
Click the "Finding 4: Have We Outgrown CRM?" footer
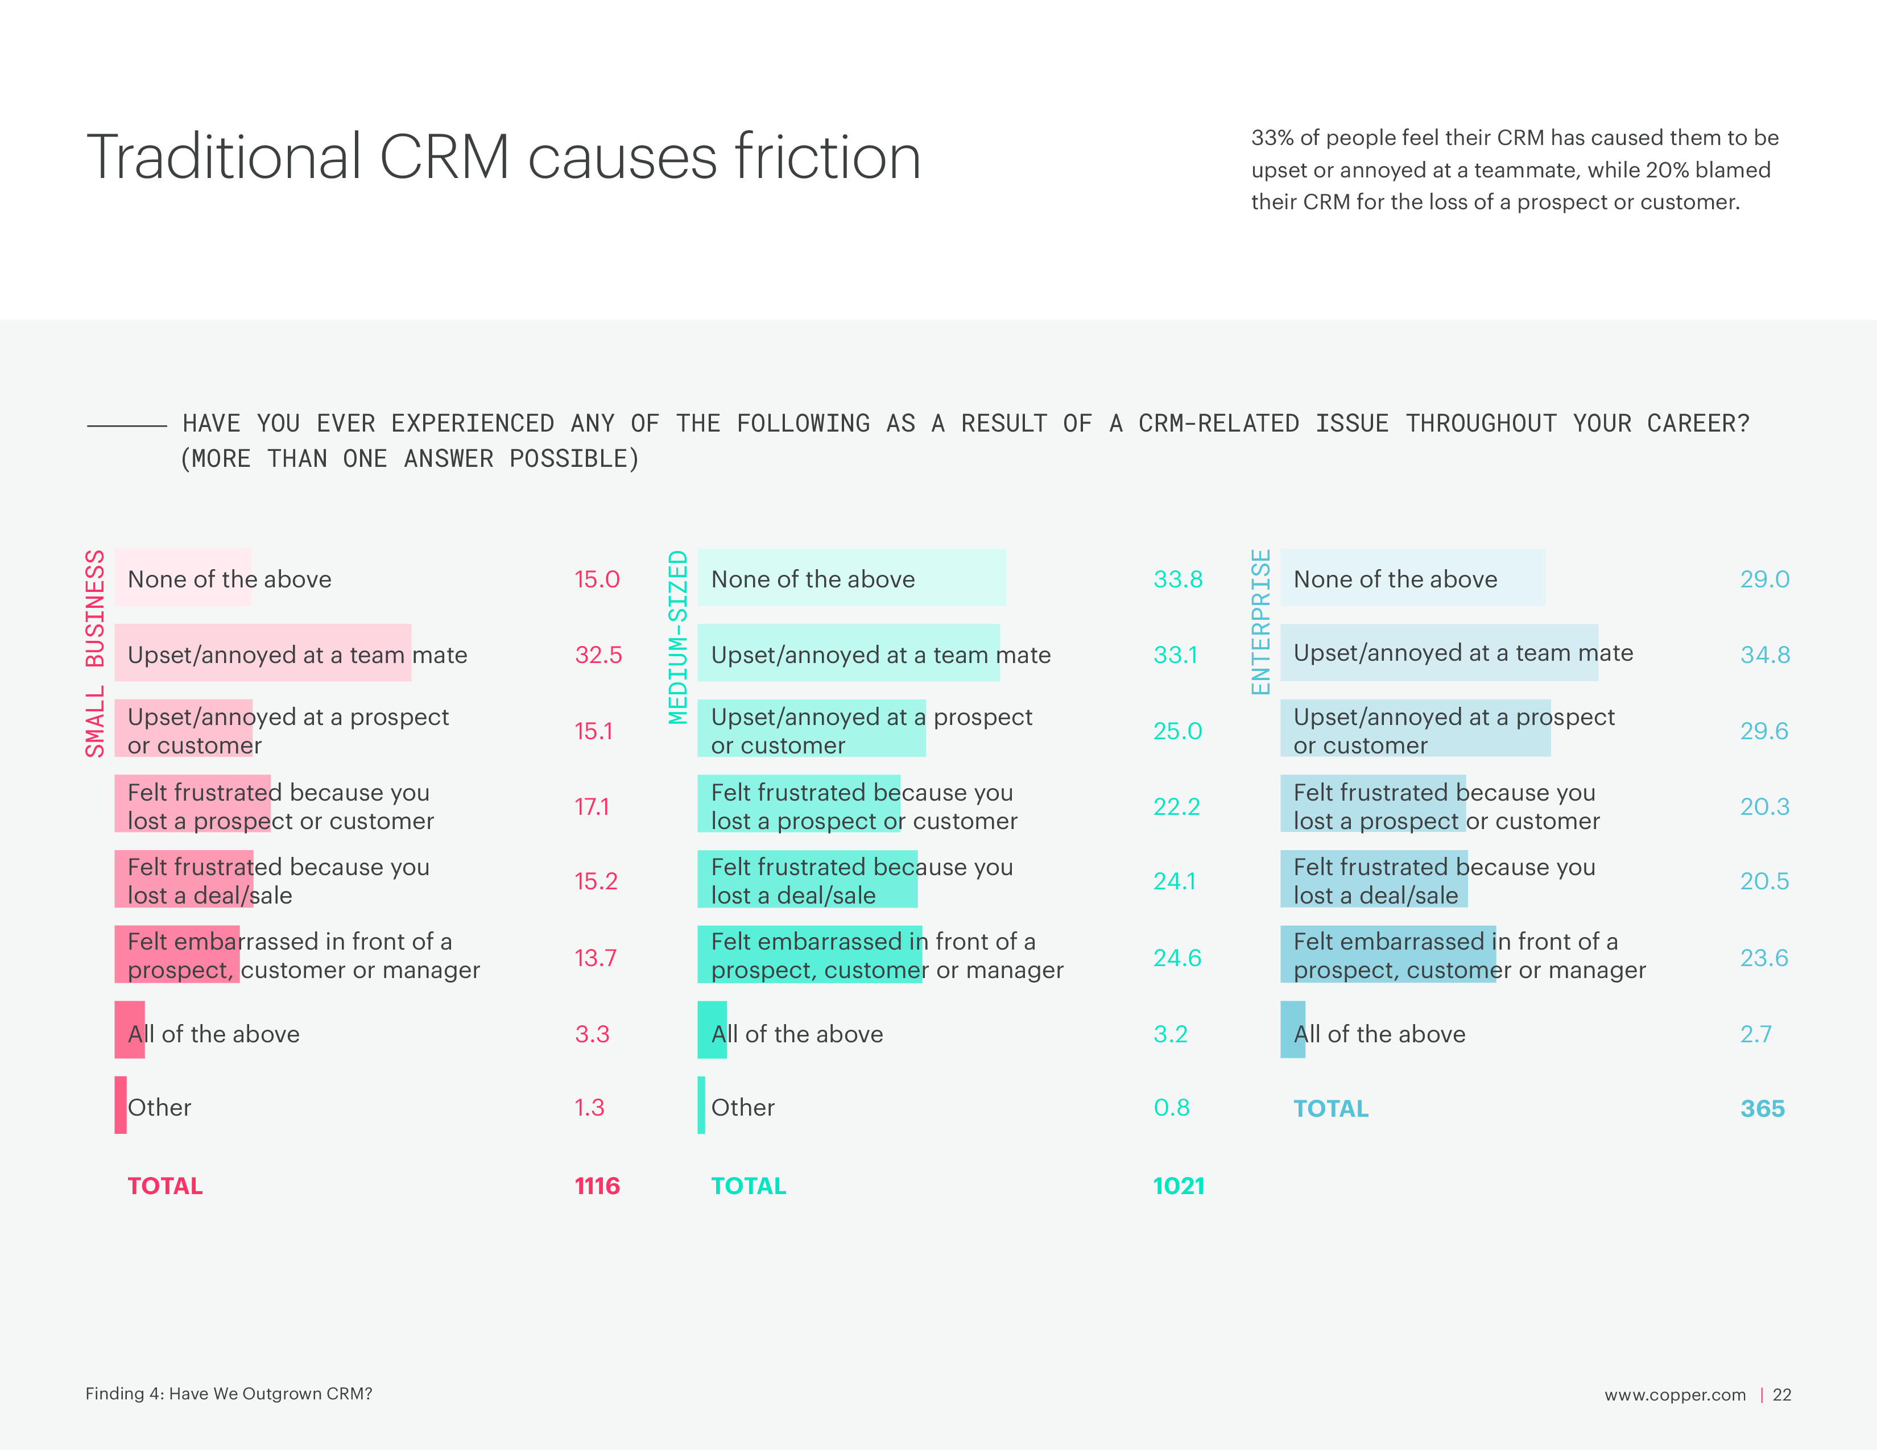point(229,1393)
